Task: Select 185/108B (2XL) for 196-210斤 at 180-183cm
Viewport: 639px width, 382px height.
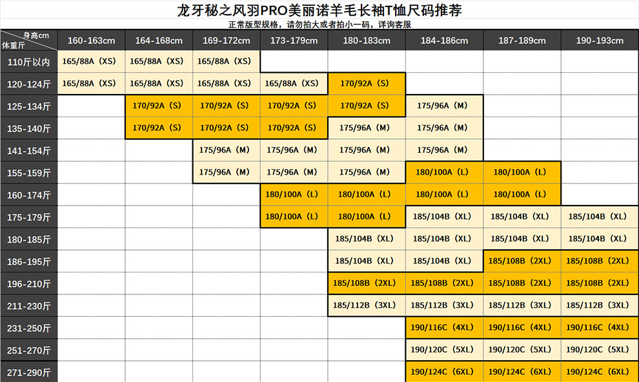Action: [x=367, y=283]
